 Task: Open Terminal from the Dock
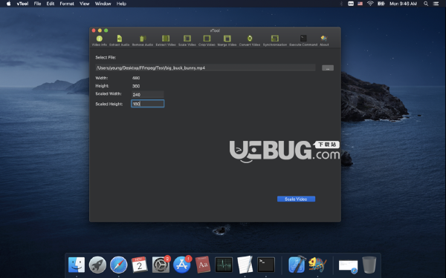coord(266,265)
